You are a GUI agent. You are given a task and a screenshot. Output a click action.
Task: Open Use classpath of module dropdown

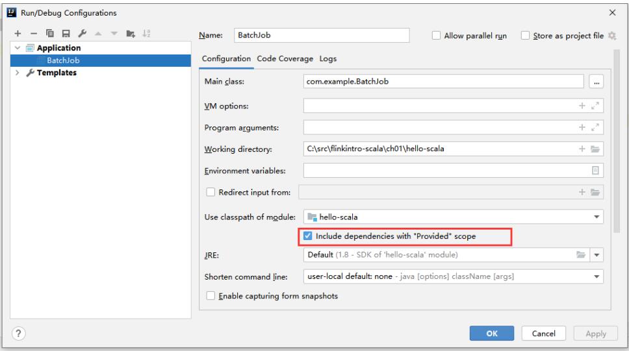(x=597, y=216)
